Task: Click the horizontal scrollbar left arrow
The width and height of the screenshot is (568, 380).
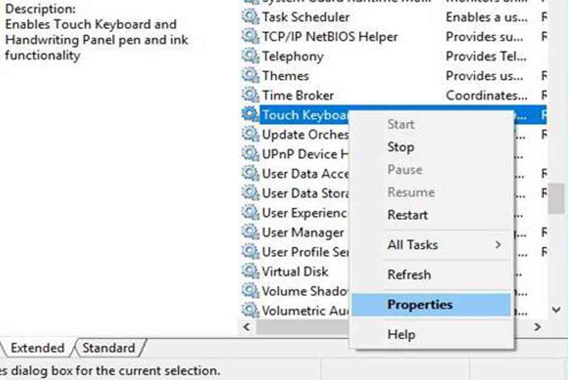Action: click(247, 327)
